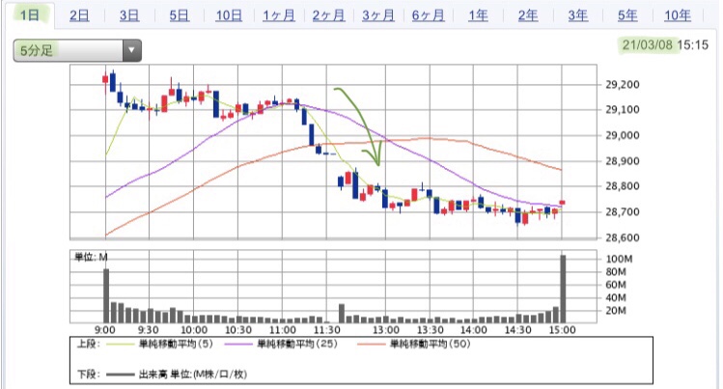Switch to the 1ヶ月 range
723x389 pixels.
coord(279,15)
